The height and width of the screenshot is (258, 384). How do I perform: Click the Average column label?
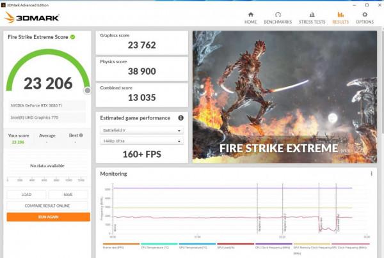pyautogui.click(x=47, y=135)
